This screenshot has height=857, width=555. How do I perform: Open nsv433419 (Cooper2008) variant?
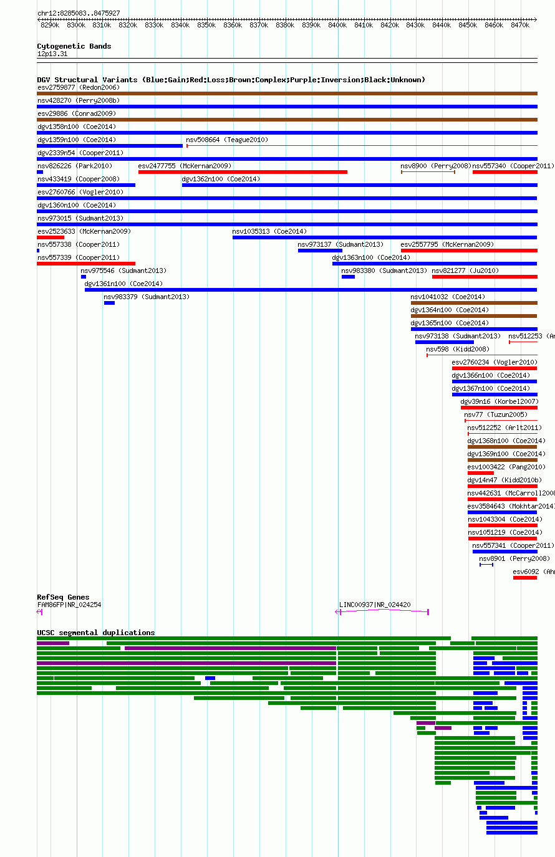click(x=78, y=180)
